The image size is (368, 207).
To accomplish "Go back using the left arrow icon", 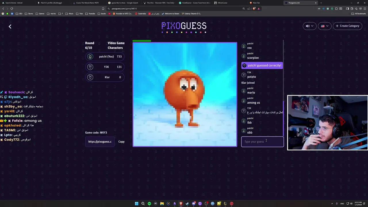I will 10,26.
